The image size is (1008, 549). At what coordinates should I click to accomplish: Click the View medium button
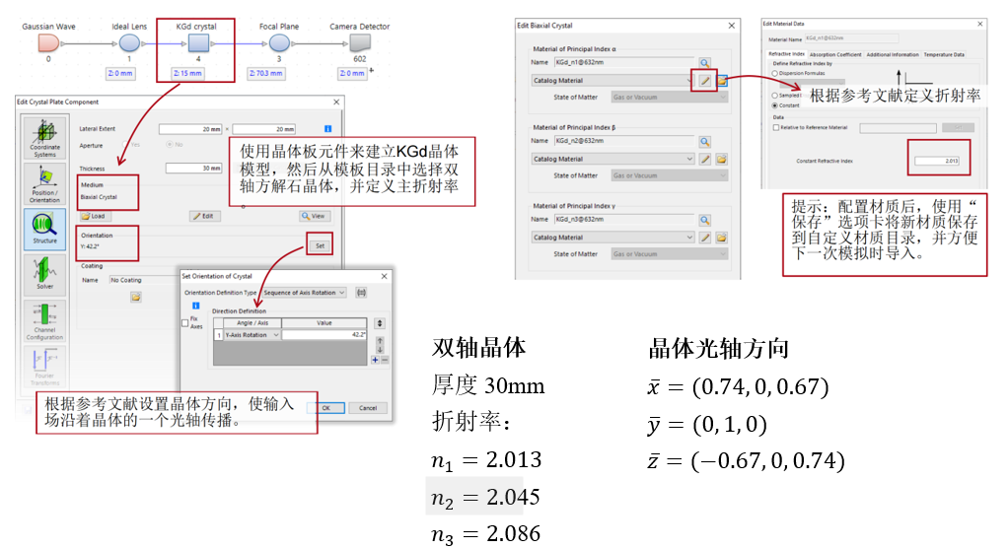(315, 217)
